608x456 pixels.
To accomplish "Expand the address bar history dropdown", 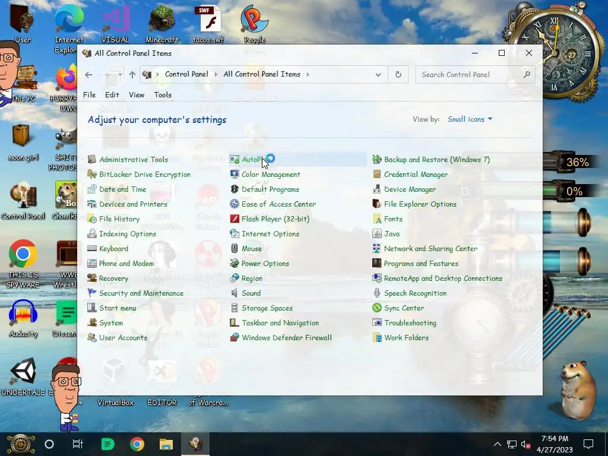I will pos(378,75).
